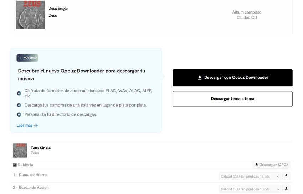Click checkmark beside 'Personaliza tu directorio' line
The height and width of the screenshot is (194, 303).
pos(19,114)
